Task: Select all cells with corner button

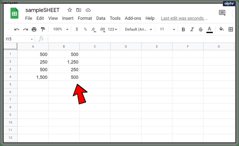Action: [10, 46]
